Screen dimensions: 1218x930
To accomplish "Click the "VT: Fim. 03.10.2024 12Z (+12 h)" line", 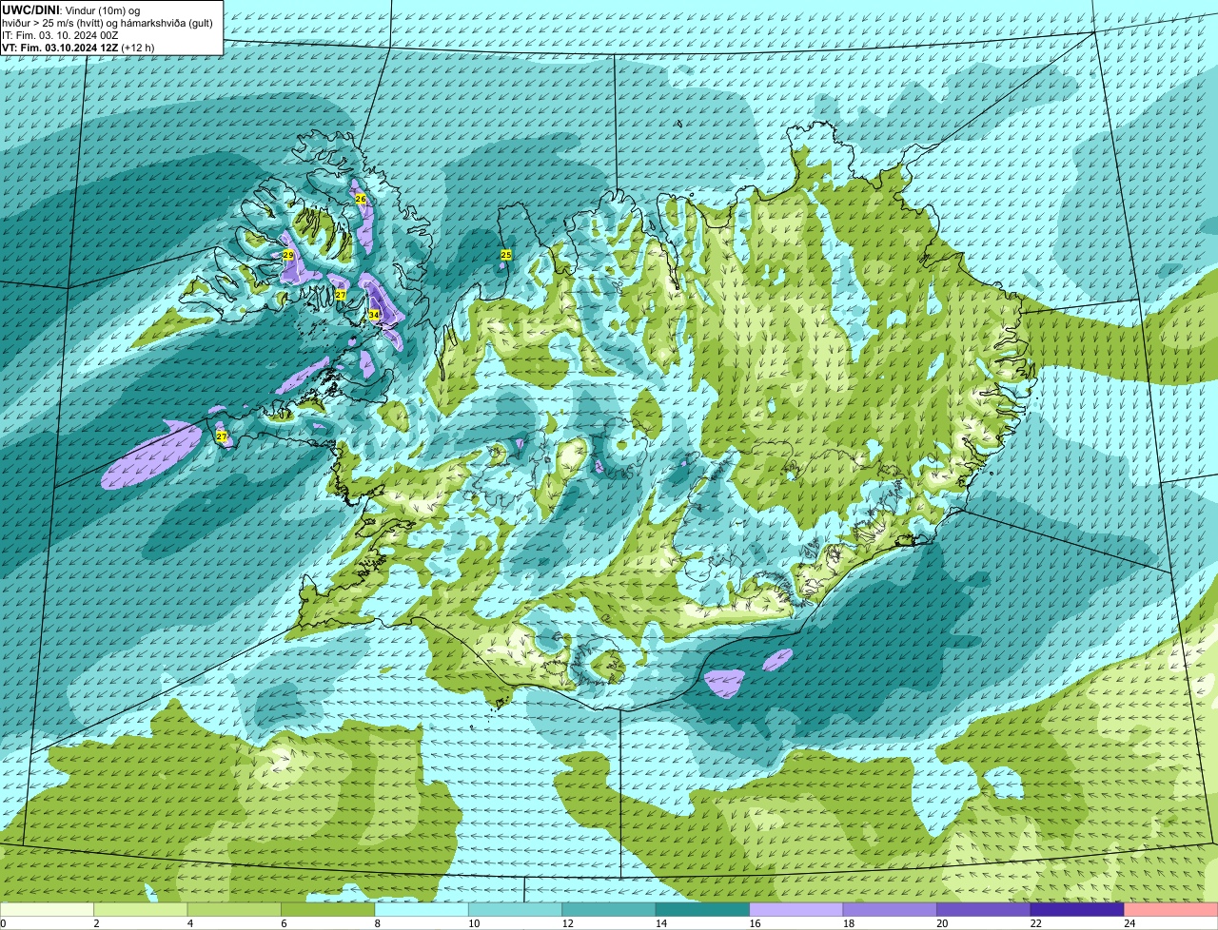I will [78, 47].
